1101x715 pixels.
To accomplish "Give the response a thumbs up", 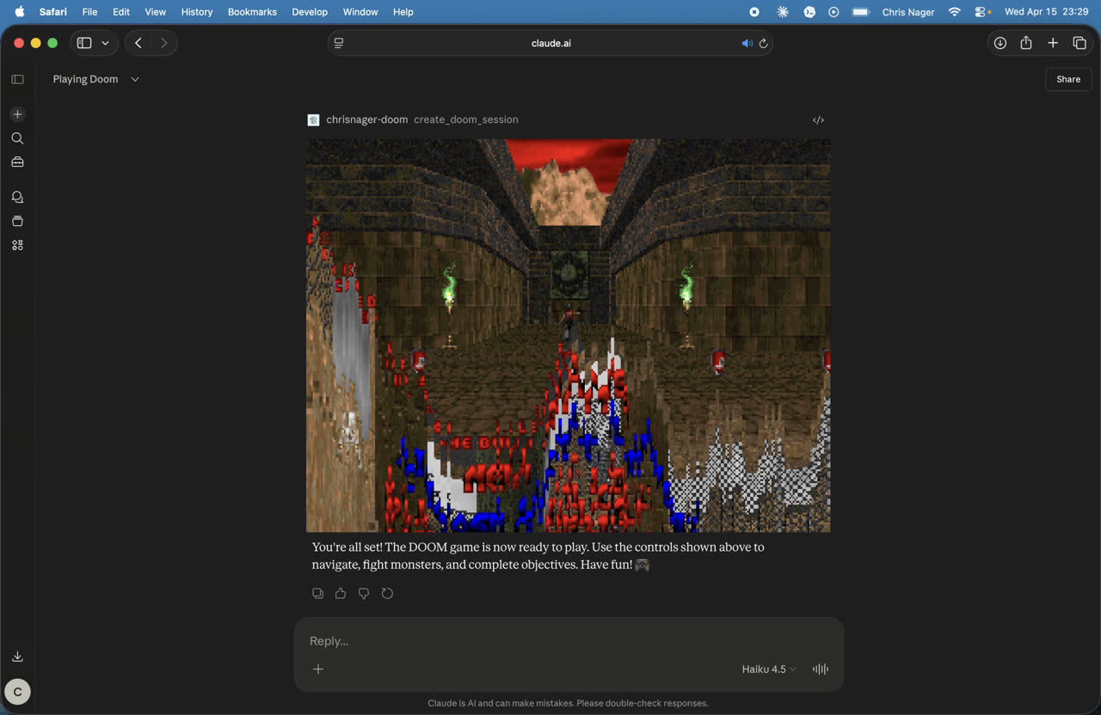I will [341, 593].
